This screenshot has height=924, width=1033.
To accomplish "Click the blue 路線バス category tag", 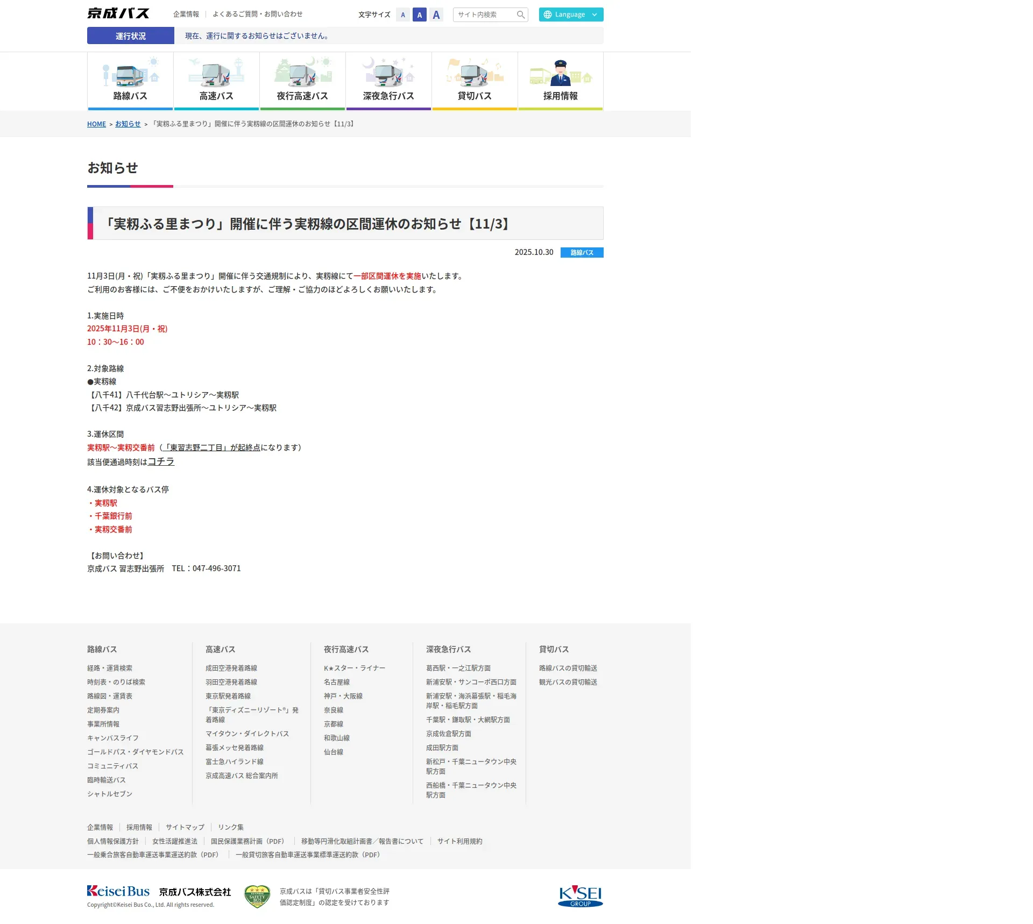I will click(x=582, y=252).
